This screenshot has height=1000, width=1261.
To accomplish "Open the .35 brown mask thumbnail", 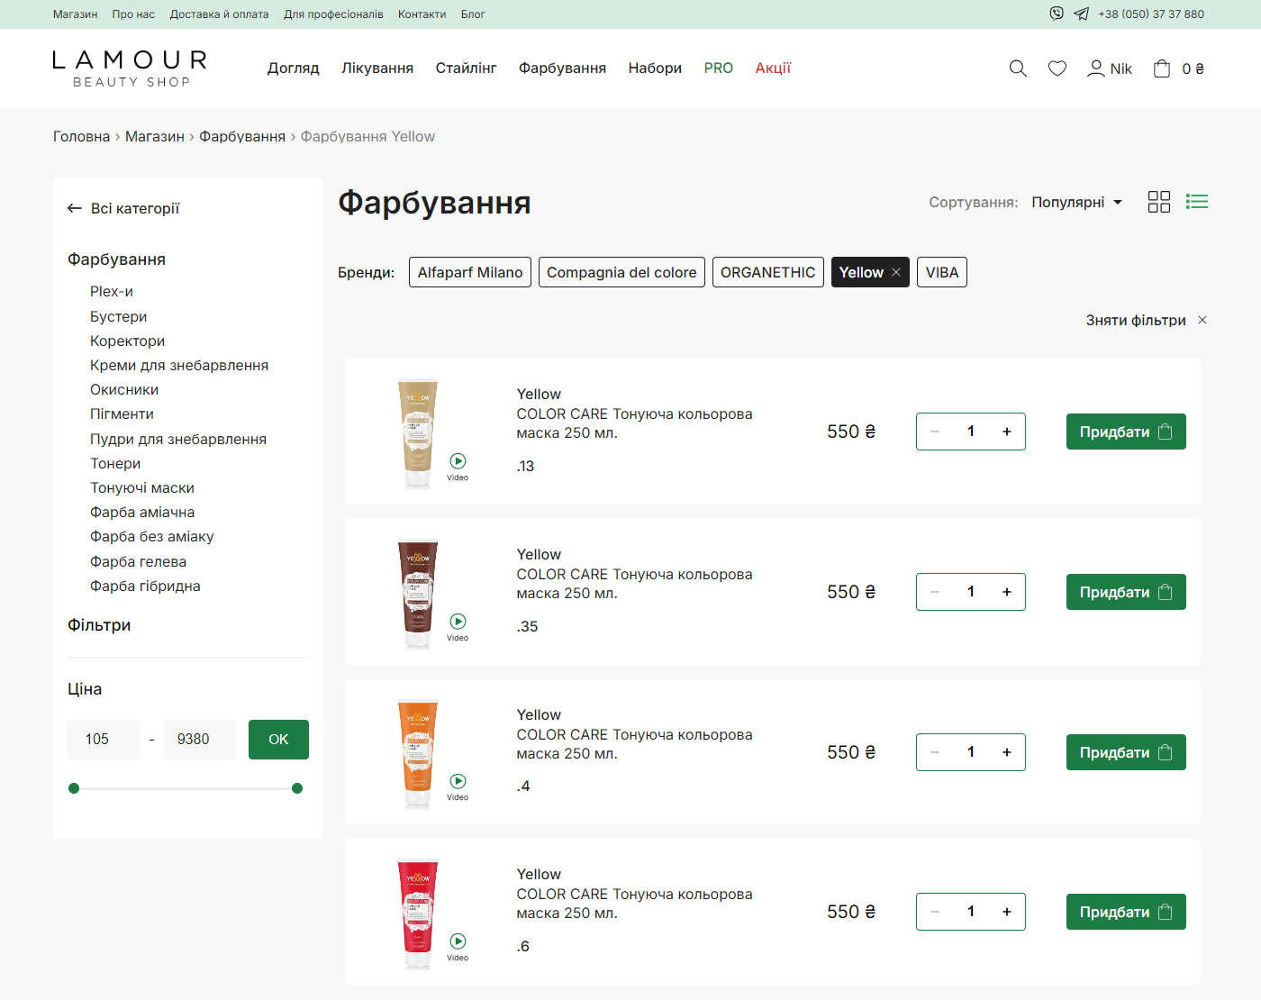I will point(418,594).
